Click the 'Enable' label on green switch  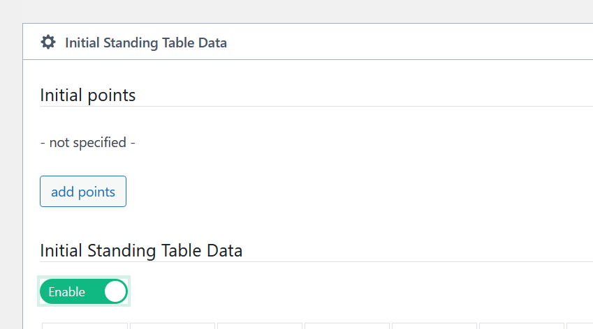(x=66, y=292)
